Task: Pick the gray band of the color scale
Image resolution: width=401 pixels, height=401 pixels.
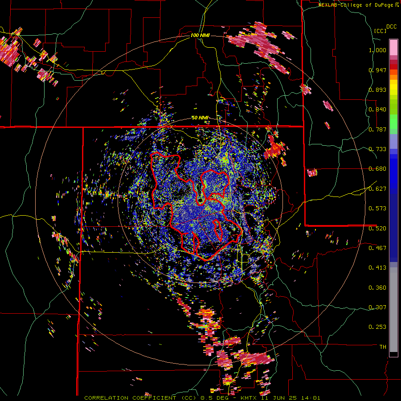Action: coord(393,310)
